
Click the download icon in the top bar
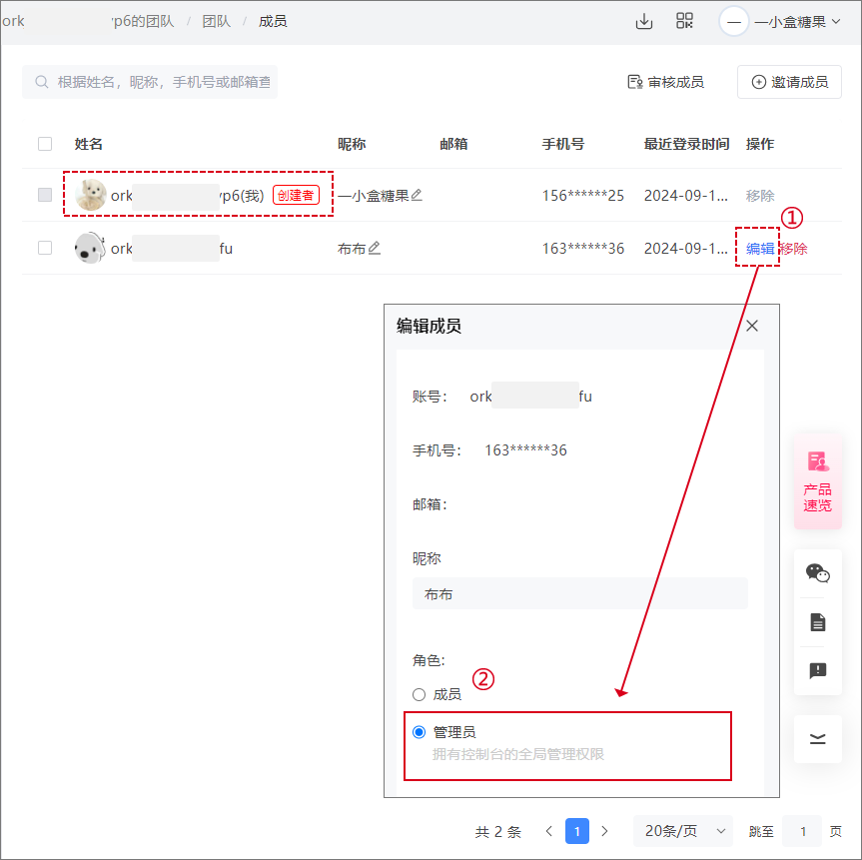644,20
